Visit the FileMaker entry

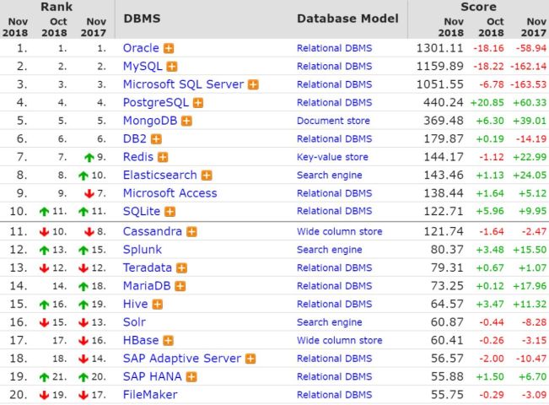pyautogui.click(x=150, y=395)
